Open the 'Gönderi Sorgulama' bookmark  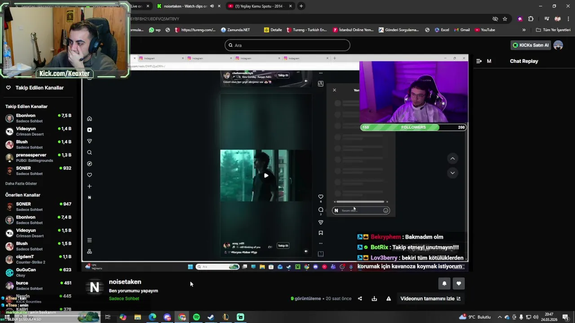pyautogui.click(x=398, y=30)
